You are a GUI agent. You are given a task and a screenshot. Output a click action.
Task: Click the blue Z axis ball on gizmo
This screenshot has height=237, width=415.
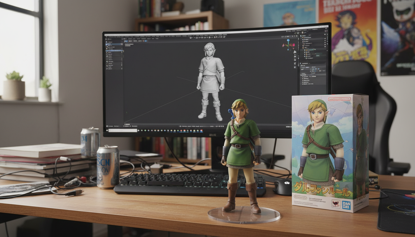click(288, 40)
